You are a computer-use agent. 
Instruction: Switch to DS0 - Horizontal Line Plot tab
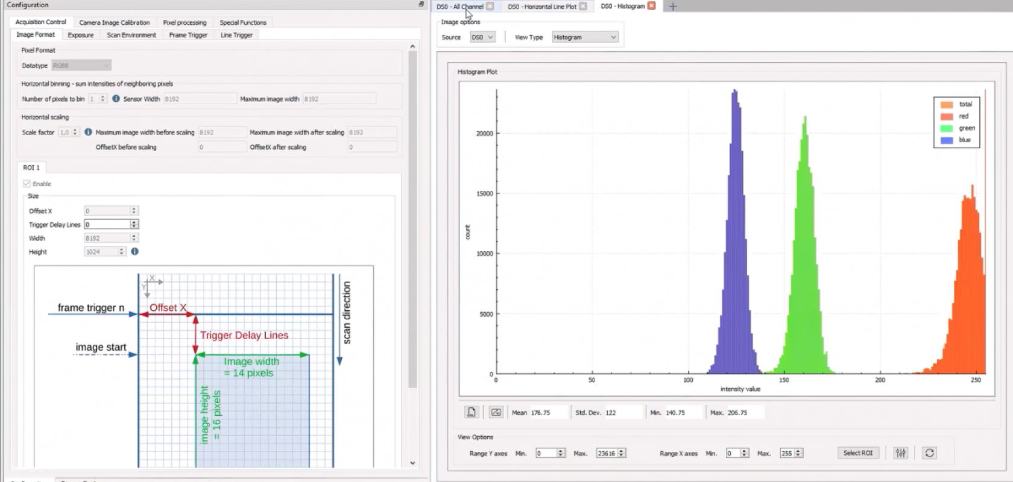542,7
